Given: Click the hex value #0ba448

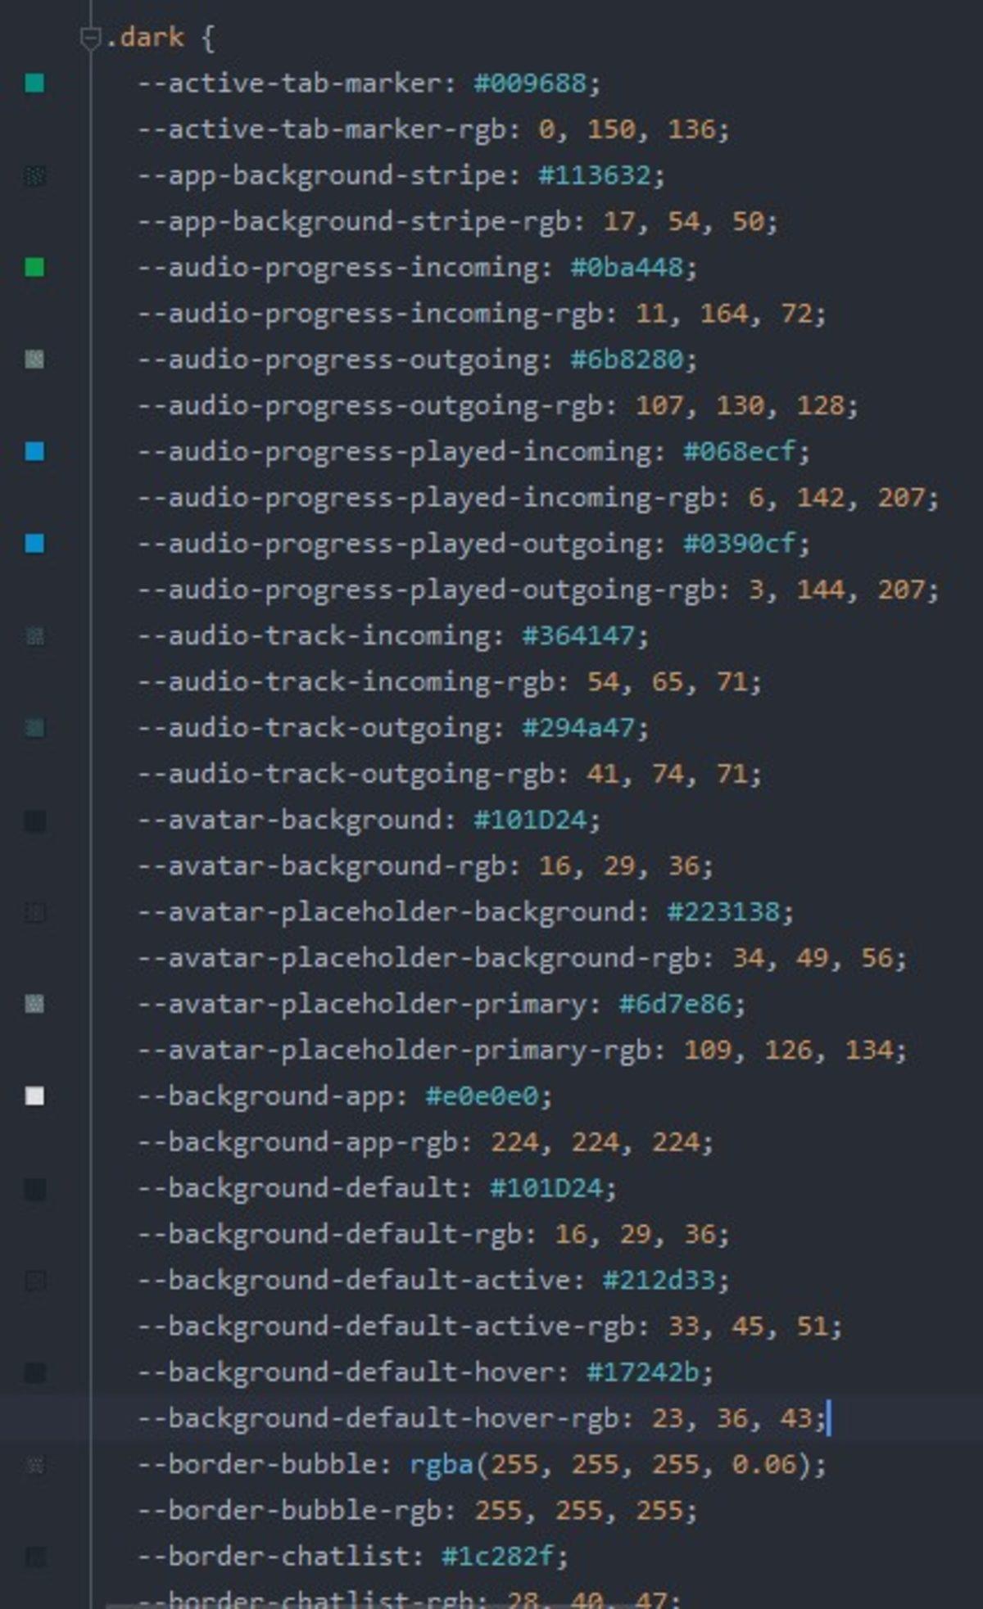Looking at the screenshot, I should pos(627,268).
